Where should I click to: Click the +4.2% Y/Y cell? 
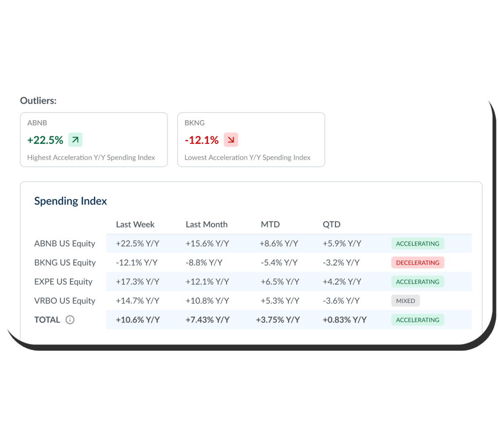pos(342,282)
